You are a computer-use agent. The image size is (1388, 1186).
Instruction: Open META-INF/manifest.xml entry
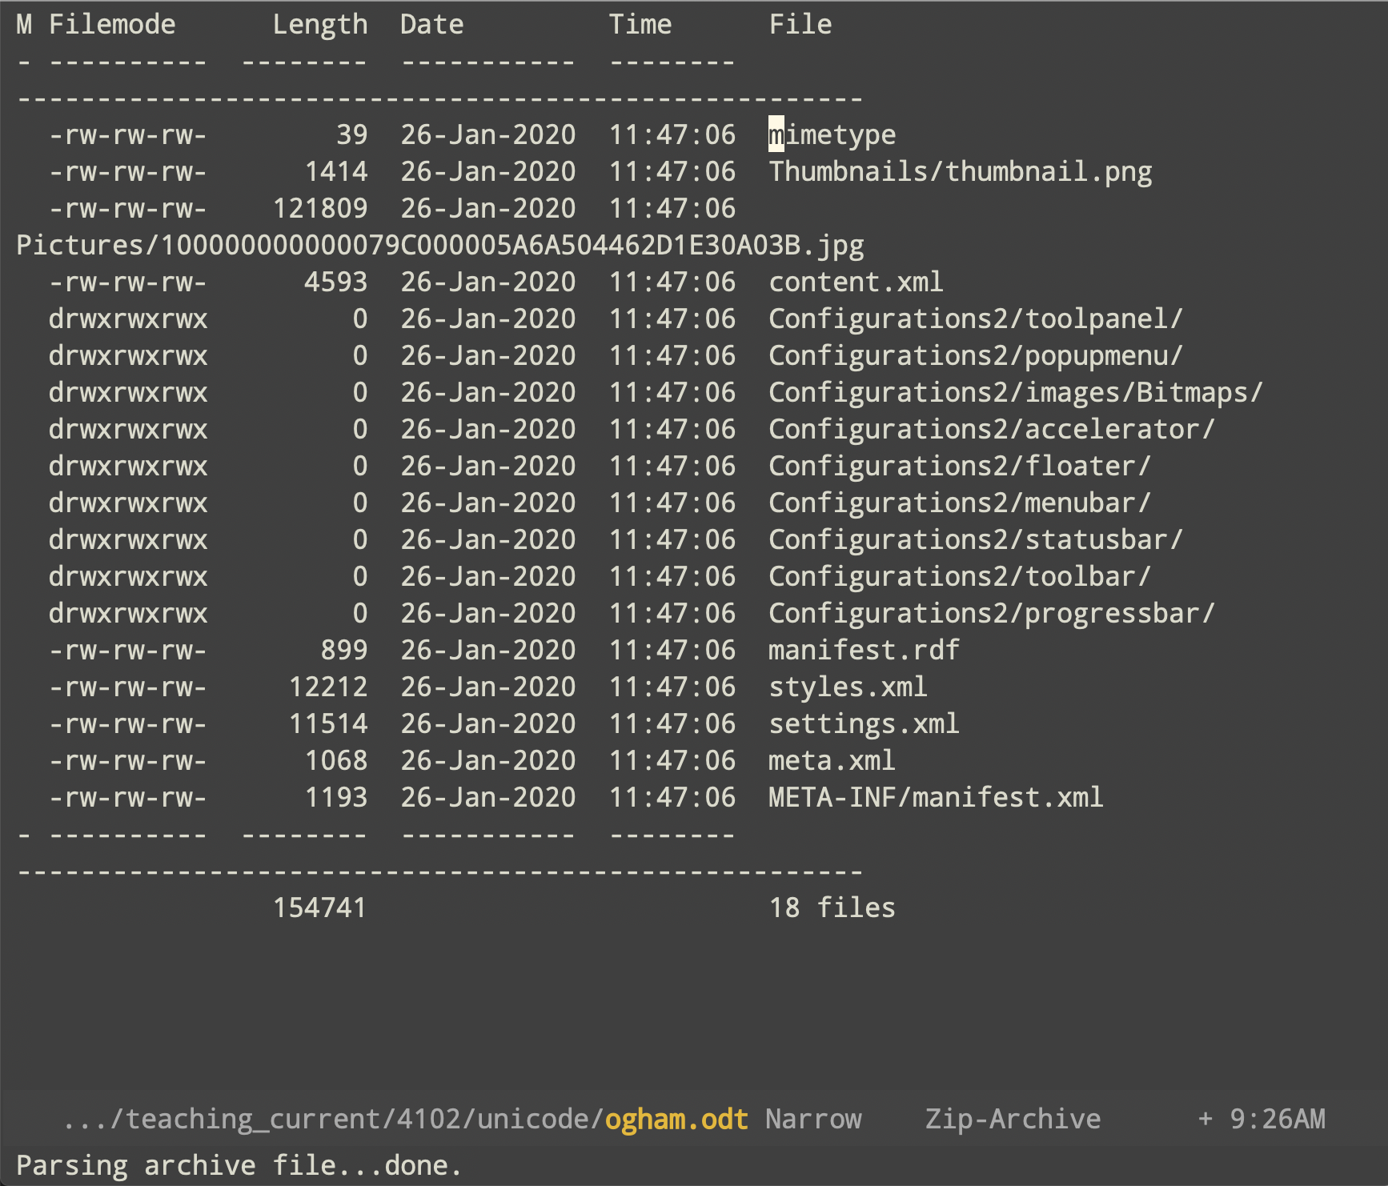tap(936, 797)
